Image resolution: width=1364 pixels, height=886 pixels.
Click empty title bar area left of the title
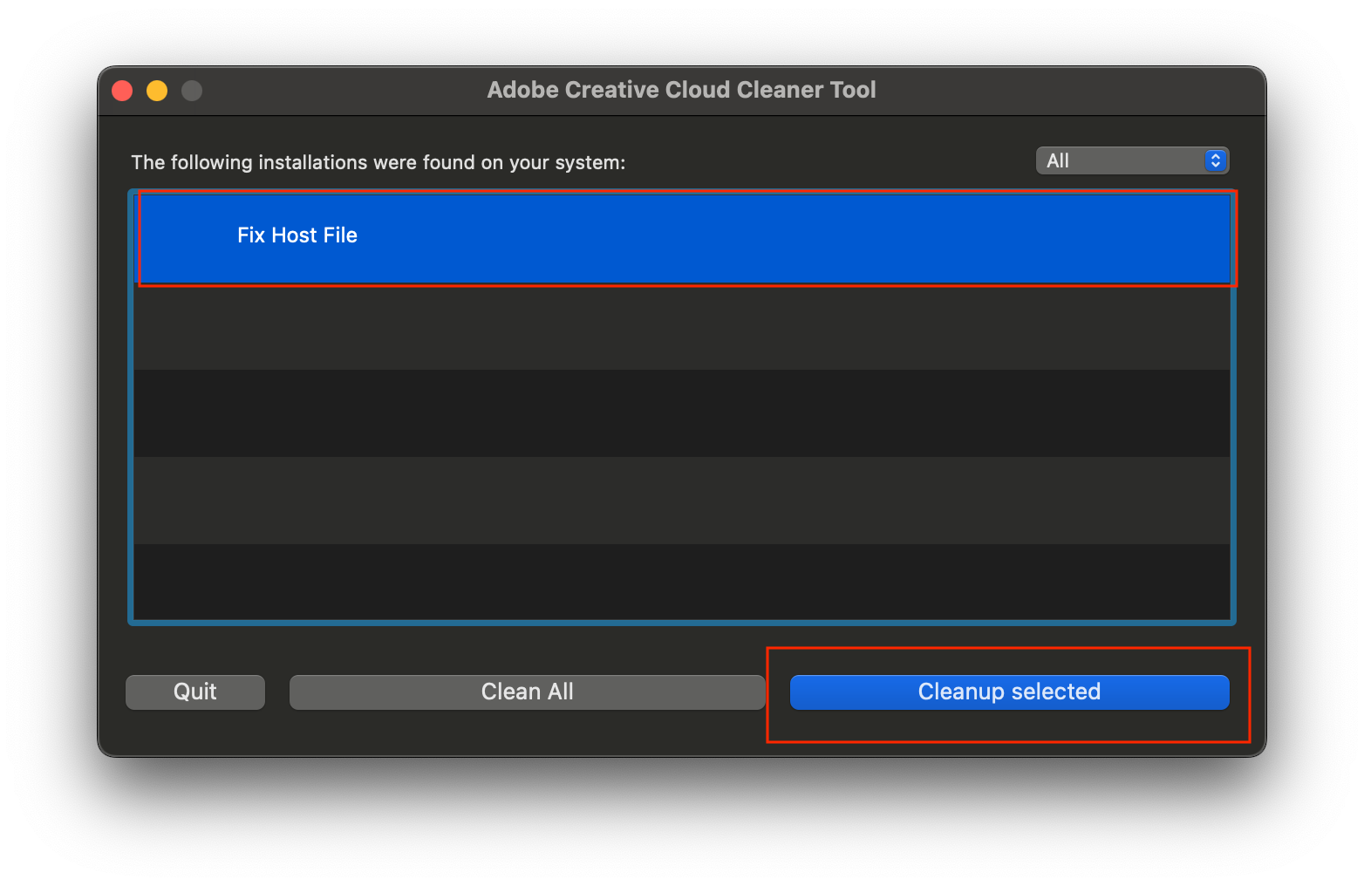349,91
